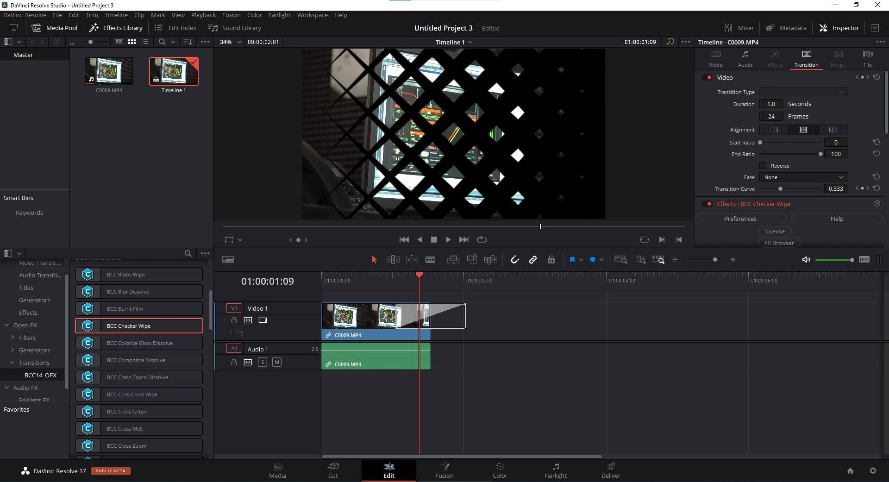Image resolution: width=889 pixels, height=482 pixels.
Task: Expand the Filters tree node
Action: (x=12, y=338)
